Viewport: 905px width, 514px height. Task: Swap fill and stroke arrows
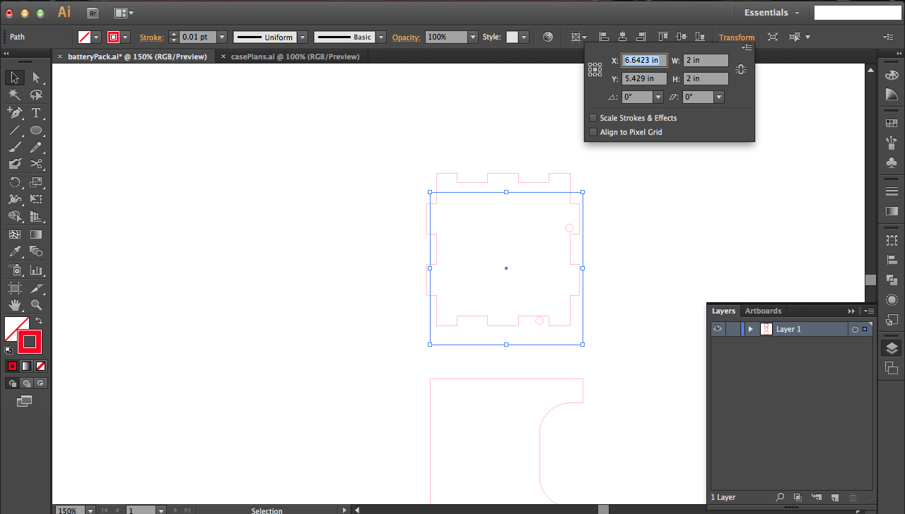(x=39, y=321)
